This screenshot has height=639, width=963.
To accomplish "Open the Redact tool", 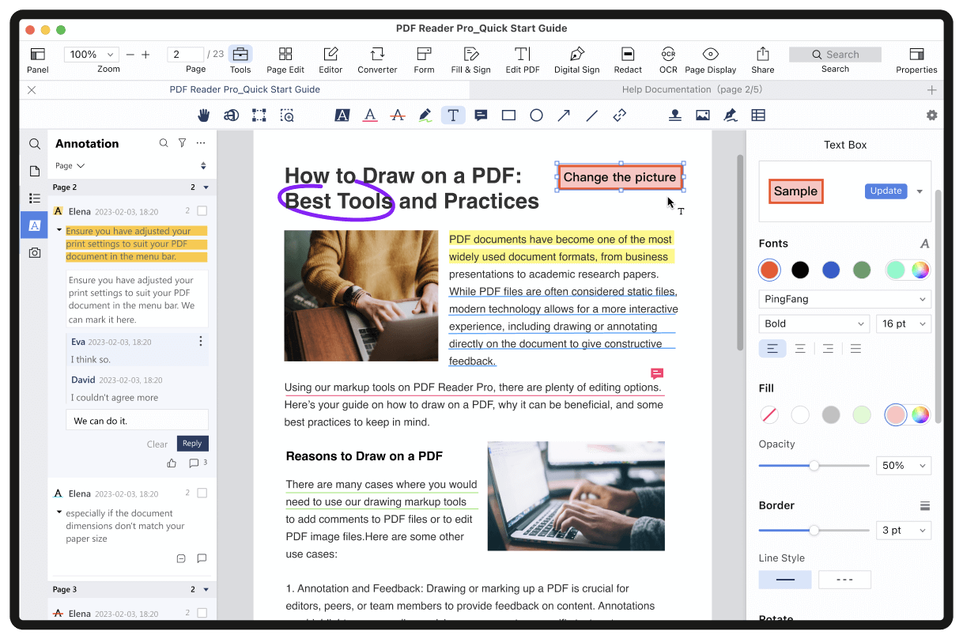I will 628,60.
